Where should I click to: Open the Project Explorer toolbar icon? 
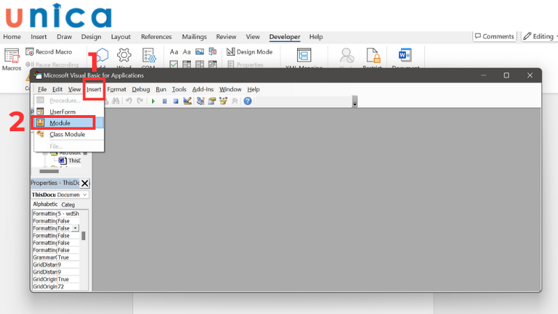click(200, 101)
